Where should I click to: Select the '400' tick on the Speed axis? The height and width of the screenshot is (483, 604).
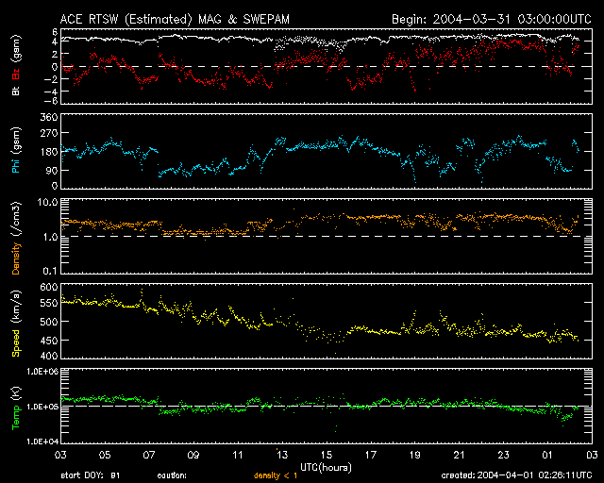pos(49,356)
